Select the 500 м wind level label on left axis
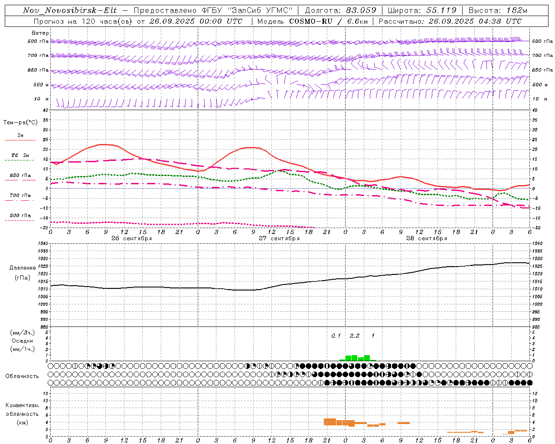The image size is (555, 444). [x=41, y=85]
